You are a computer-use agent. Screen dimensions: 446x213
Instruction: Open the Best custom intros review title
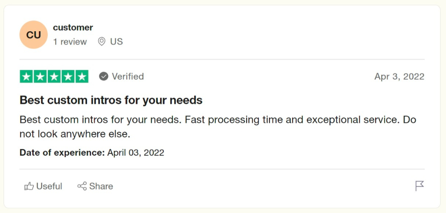pos(111,100)
